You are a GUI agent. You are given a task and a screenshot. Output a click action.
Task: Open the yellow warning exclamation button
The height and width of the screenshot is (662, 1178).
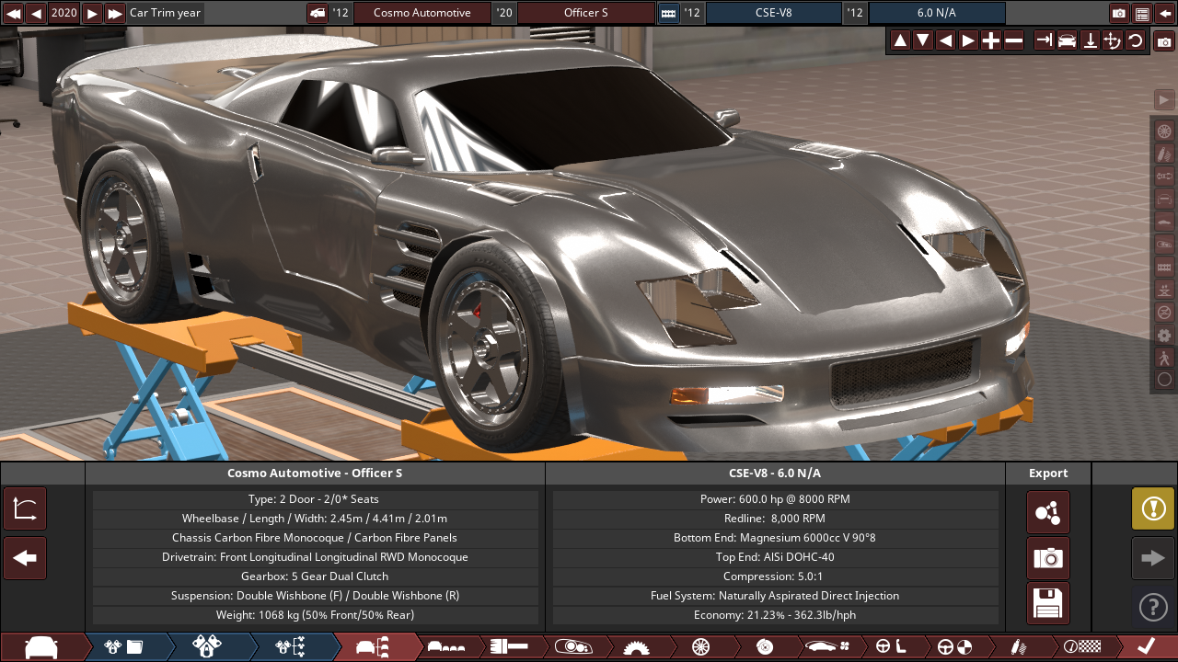1153,508
